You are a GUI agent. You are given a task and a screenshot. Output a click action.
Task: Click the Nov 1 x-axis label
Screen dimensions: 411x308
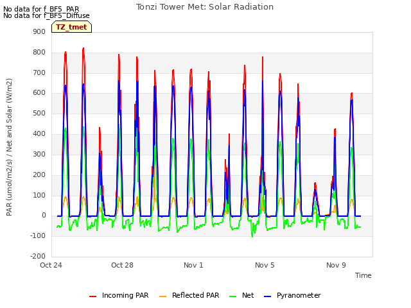pyautogui.click(x=193, y=265)
